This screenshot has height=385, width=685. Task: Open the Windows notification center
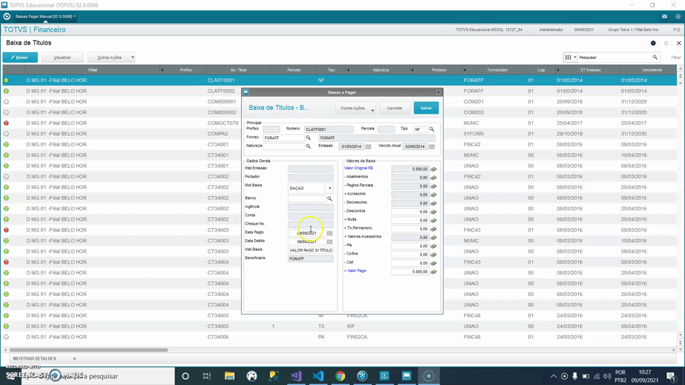[x=671, y=376]
